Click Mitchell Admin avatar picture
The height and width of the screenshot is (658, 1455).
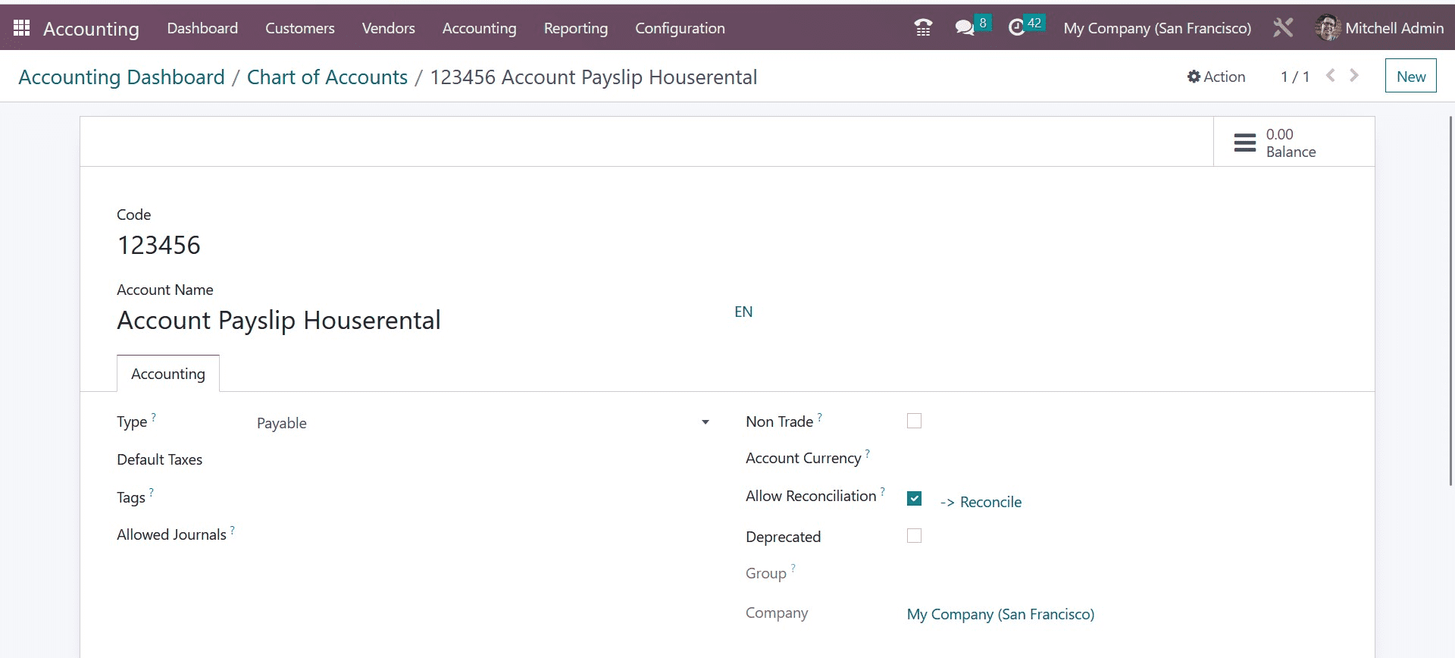(1328, 28)
